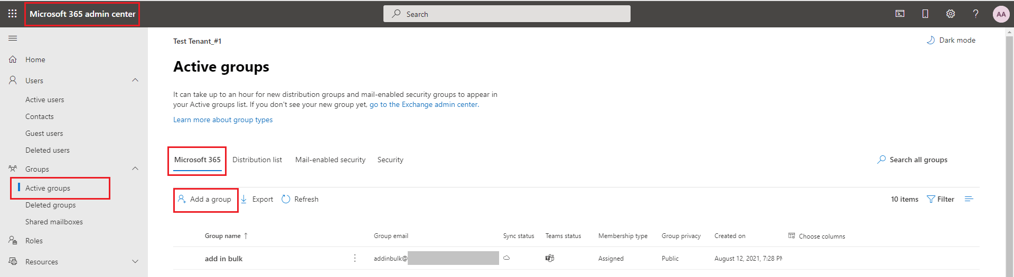Screen dimensions: 1014x277
Task: Click the Add a group person icon
Action: 182,199
